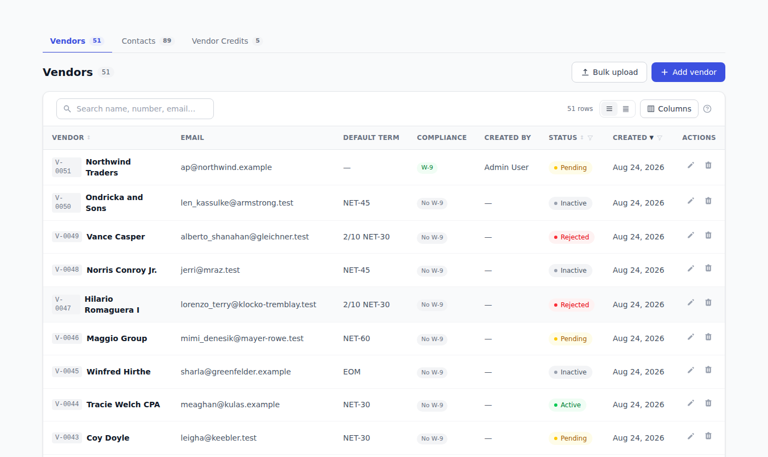Image resolution: width=768 pixels, height=457 pixels.
Task: Delete the Northwind Traders vendor
Action: coord(708,165)
